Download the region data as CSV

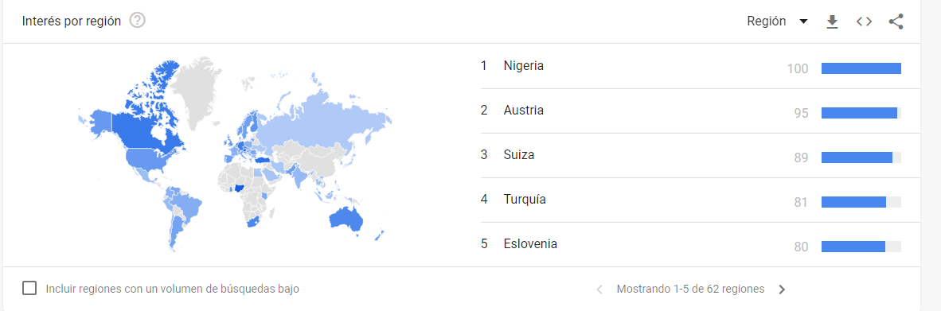tap(832, 22)
